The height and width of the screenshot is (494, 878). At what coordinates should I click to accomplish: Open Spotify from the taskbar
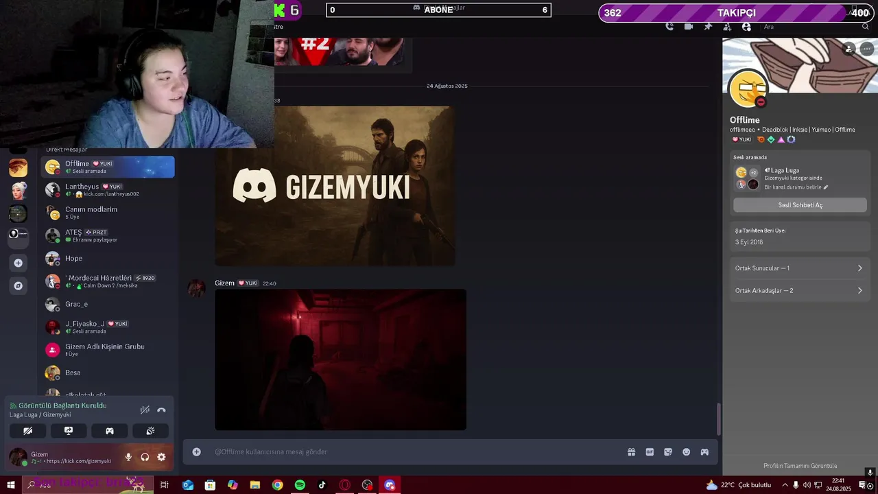point(300,485)
